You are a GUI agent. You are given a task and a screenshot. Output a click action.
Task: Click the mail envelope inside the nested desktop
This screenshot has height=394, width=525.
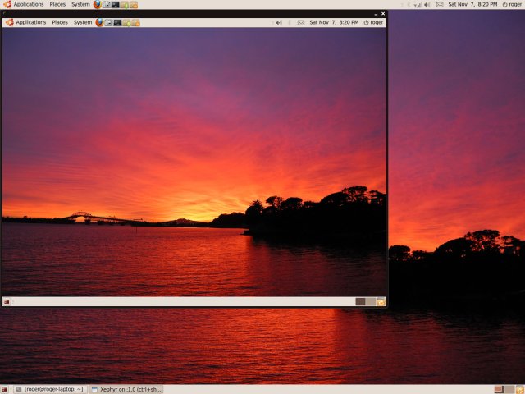(300, 22)
